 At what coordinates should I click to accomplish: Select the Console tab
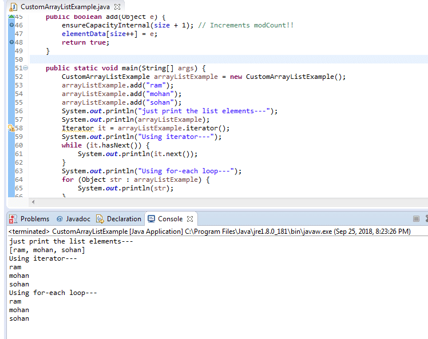[x=170, y=219]
